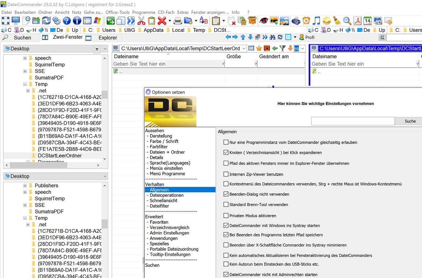Click the blue music note icon
Viewport: 422px width, 278px height.
tap(316, 21)
